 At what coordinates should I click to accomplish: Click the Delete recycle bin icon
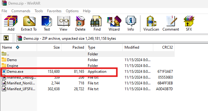tap(80, 23)
